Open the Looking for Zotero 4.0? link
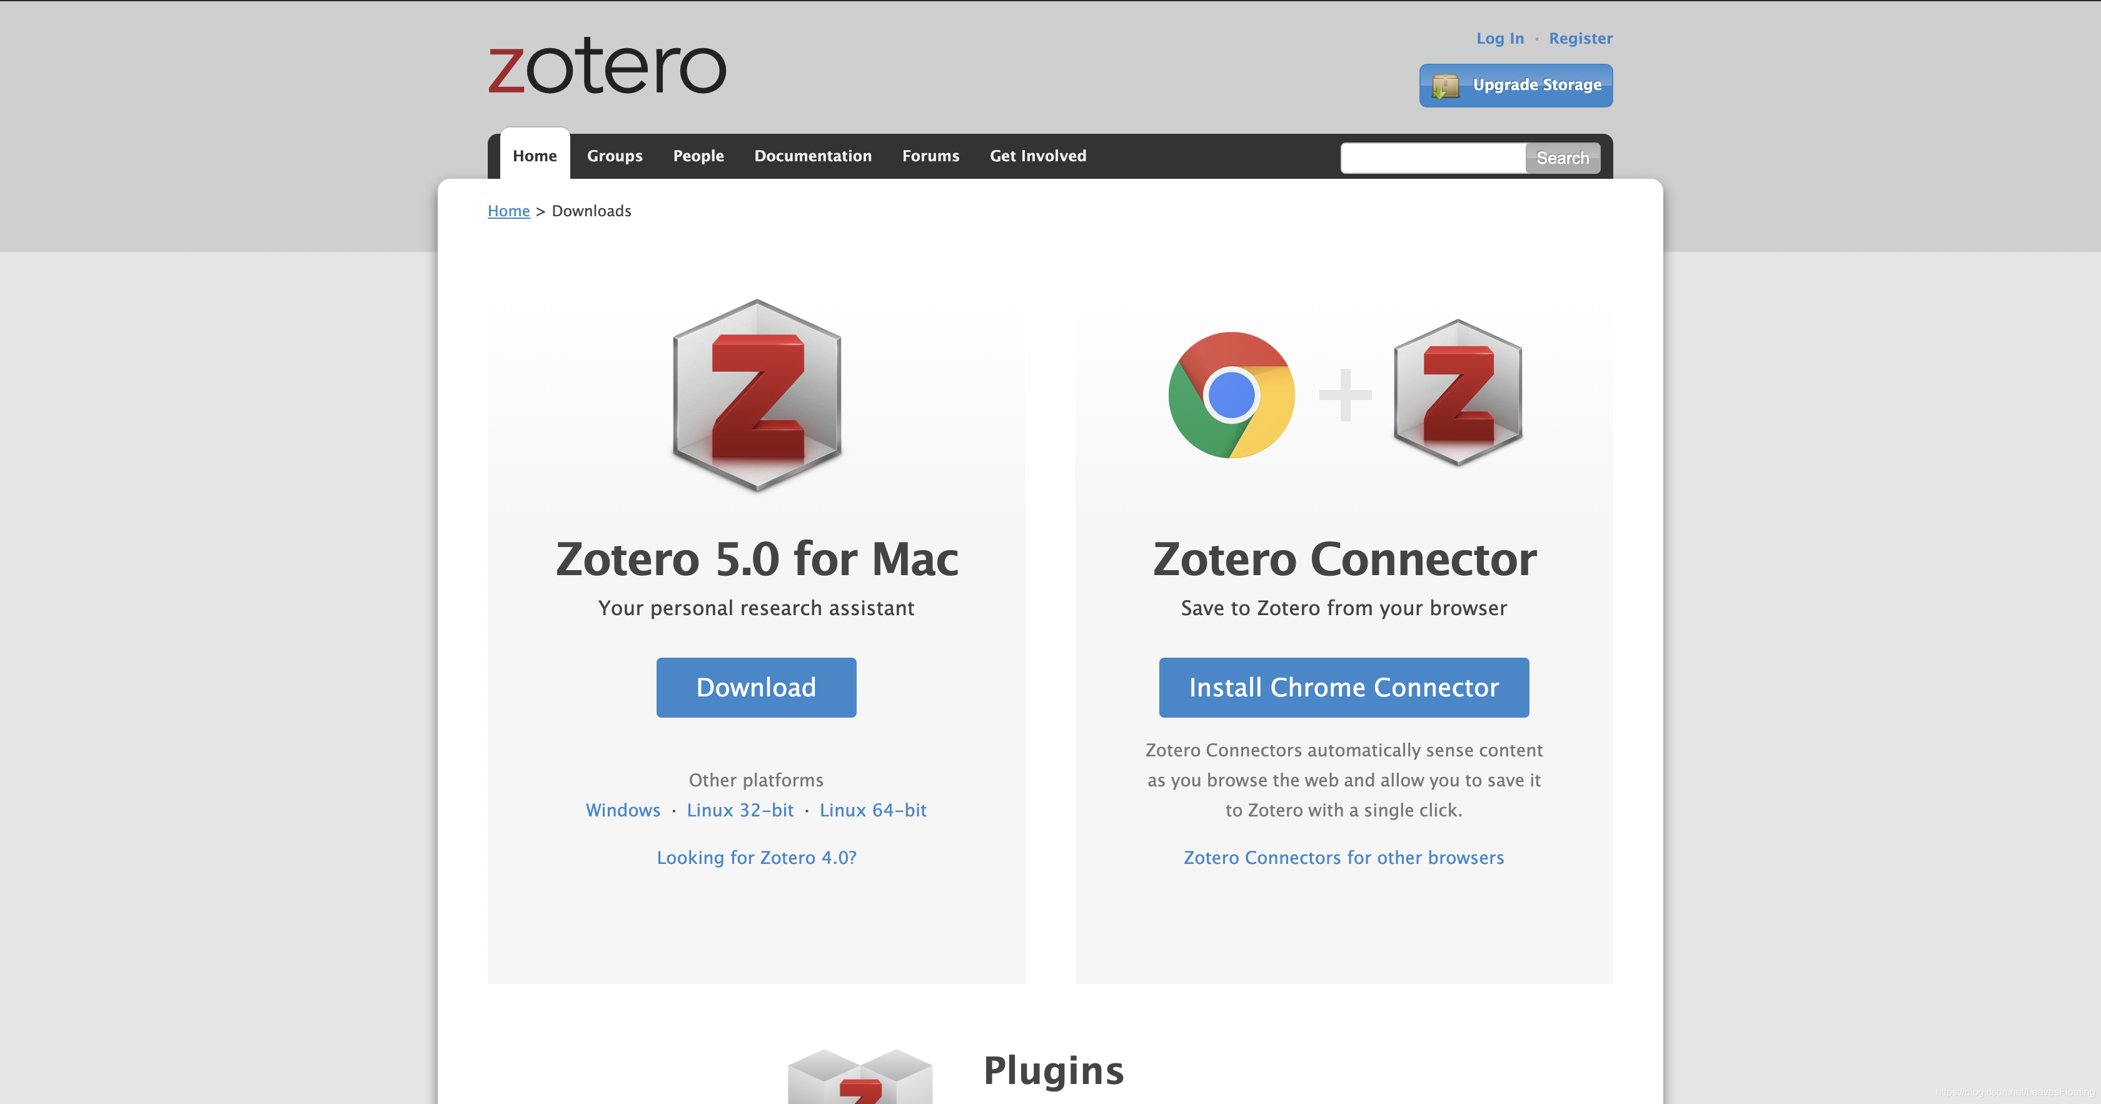 757,858
